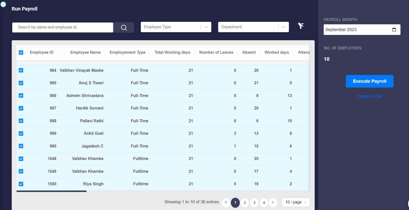409x210 pixels.
Task: Click the search magnifier icon
Action: click(124, 27)
